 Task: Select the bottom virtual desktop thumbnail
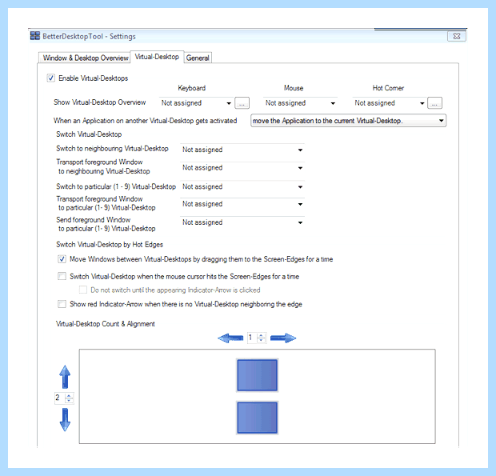click(257, 418)
